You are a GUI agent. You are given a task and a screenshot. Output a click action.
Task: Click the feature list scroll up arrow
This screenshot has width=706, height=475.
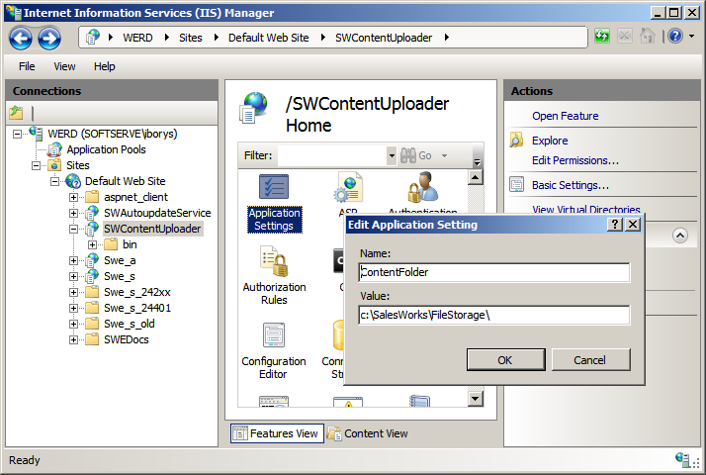(x=476, y=177)
